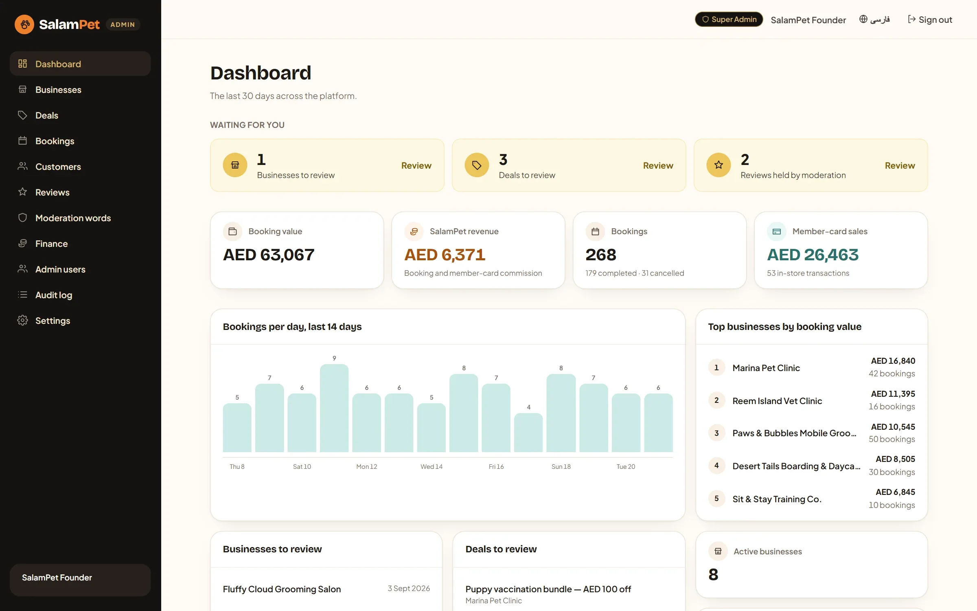Click the tallest bar labeled 9 in bookings chart
Image resolution: width=977 pixels, height=611 pixels.
tap(334, 408)
